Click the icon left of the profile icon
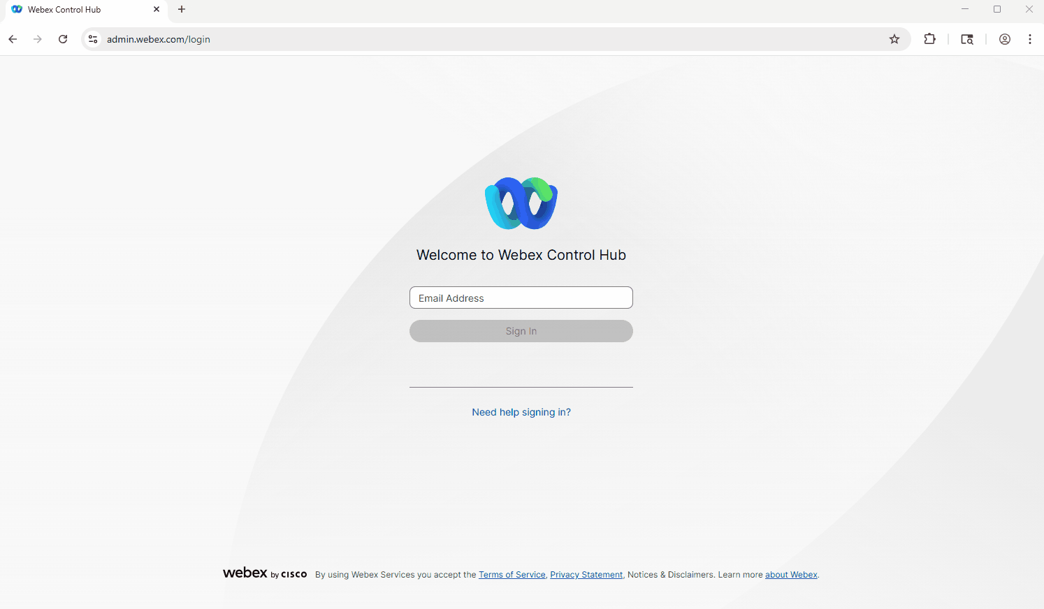This screenshot has width=1044, height=609. pos(967,39)
